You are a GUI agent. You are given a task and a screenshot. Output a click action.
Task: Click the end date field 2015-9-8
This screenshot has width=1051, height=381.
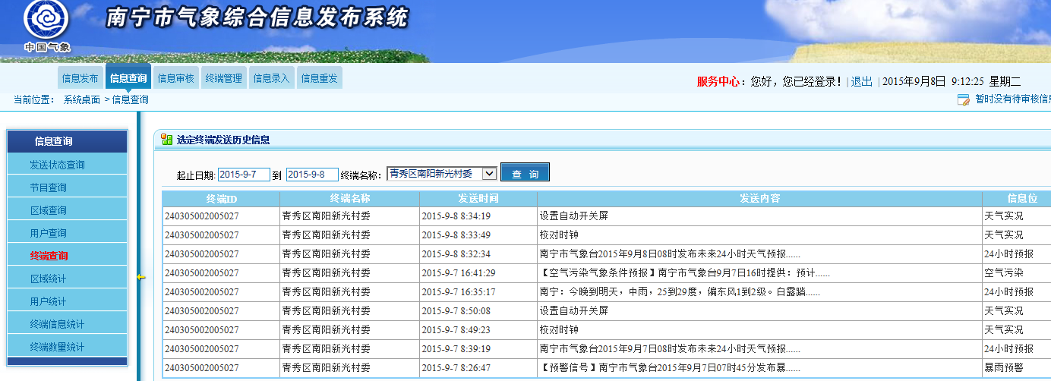[x=311, y=175]
